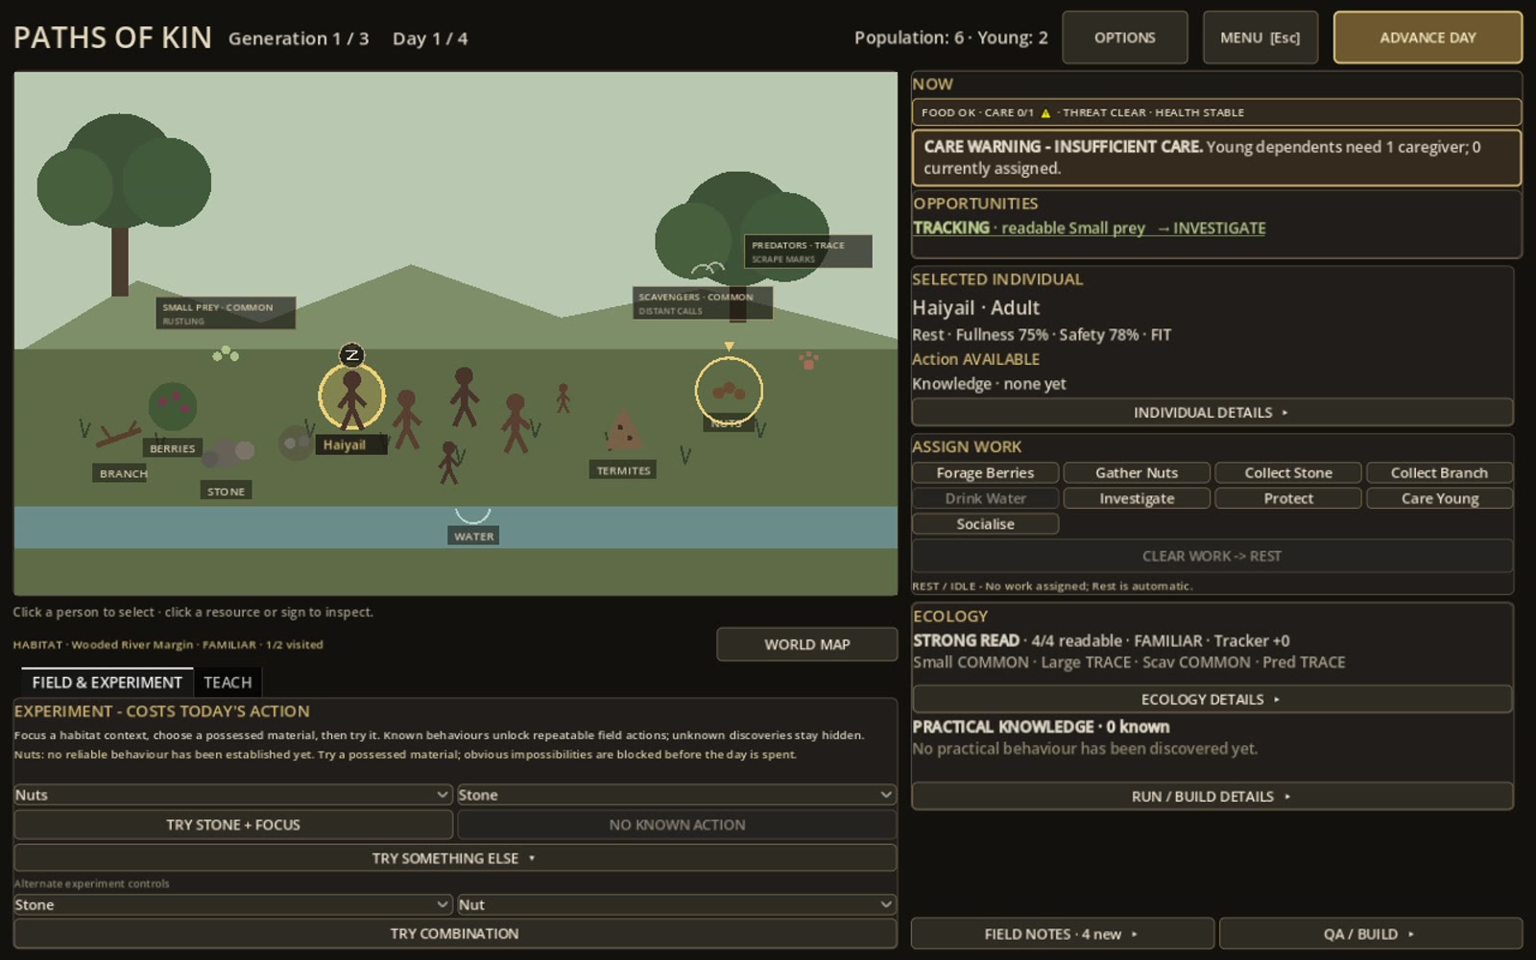Select the circled nuts resource

tap(729, 391)
